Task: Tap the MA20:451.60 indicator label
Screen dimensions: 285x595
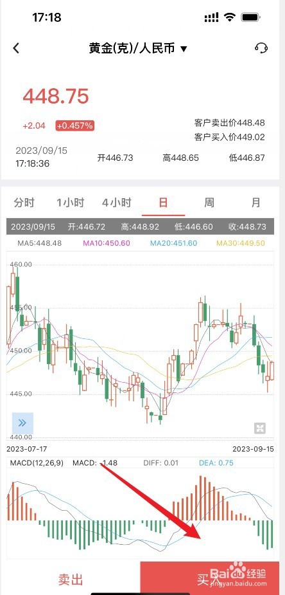Action: (174, 243)
